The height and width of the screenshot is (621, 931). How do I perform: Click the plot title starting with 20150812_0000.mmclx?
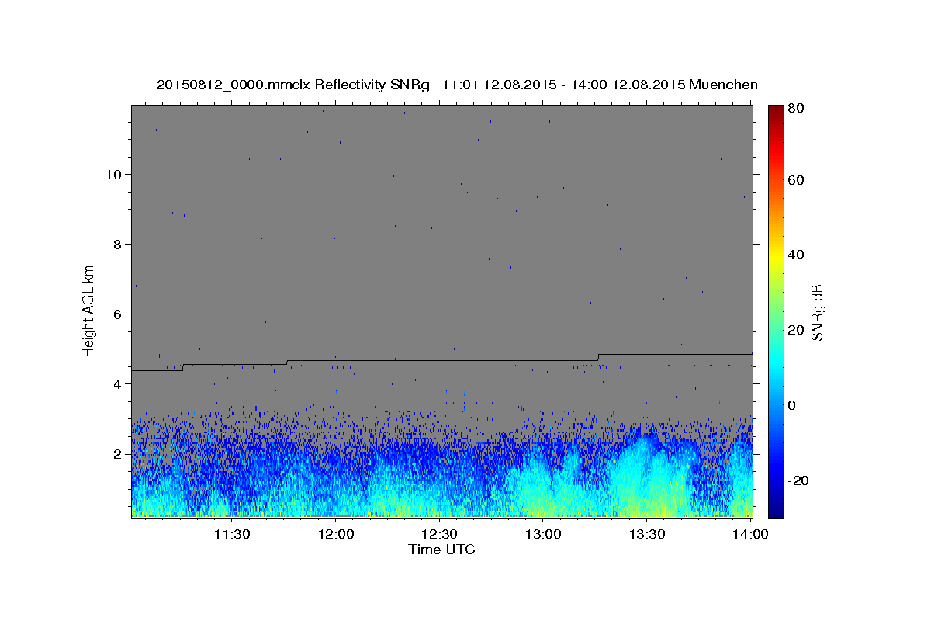click(x=457, y=85)
